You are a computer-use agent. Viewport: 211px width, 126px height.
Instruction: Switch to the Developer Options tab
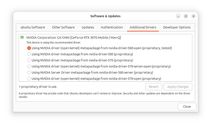pos(177,27)
